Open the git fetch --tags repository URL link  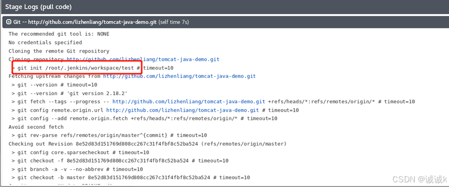coord(188,102)
